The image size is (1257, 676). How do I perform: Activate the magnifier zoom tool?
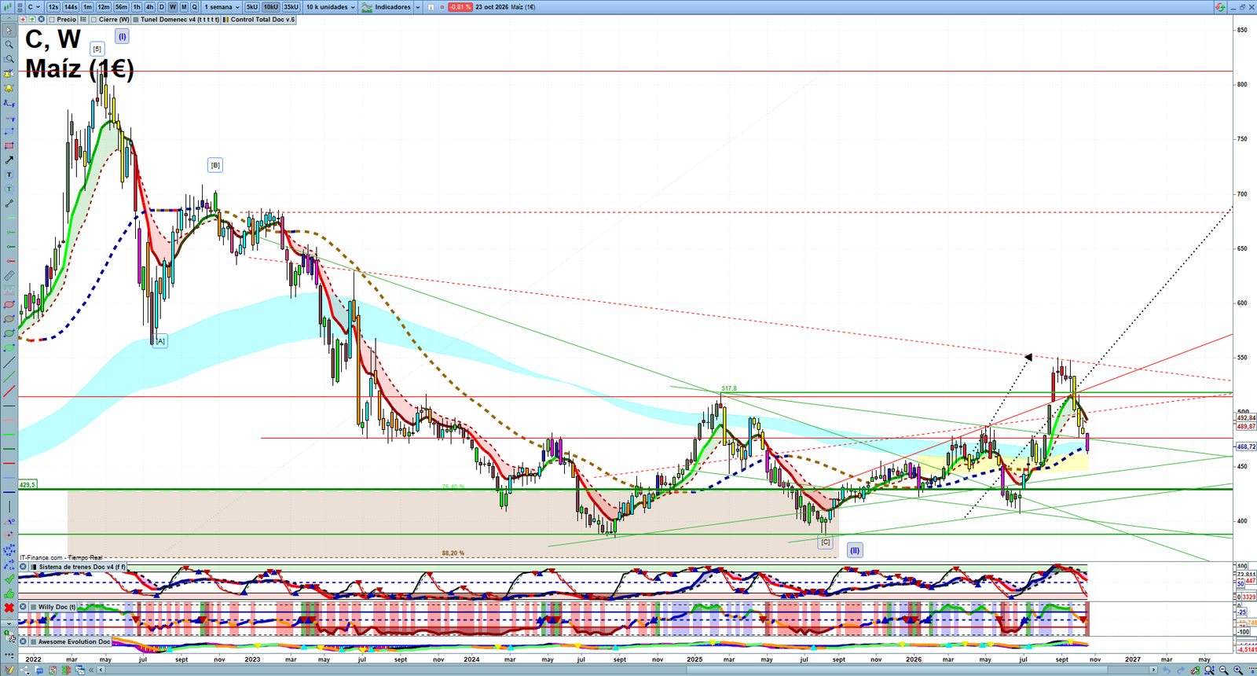[9, 45]
